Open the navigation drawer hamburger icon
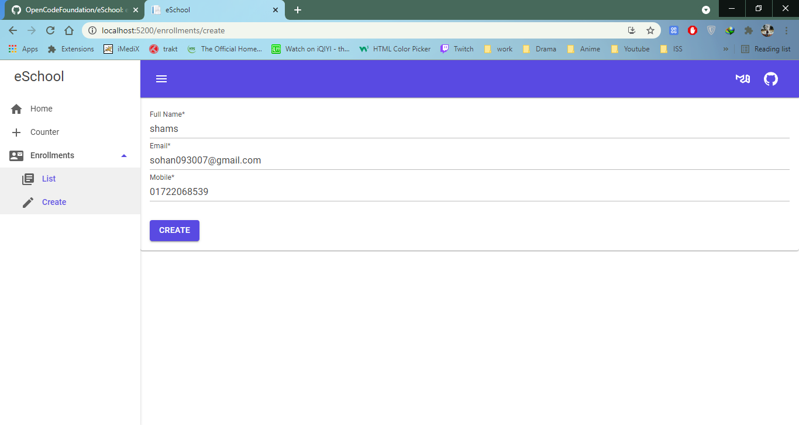Screen dimensions: 799x425 click(161, 78)
